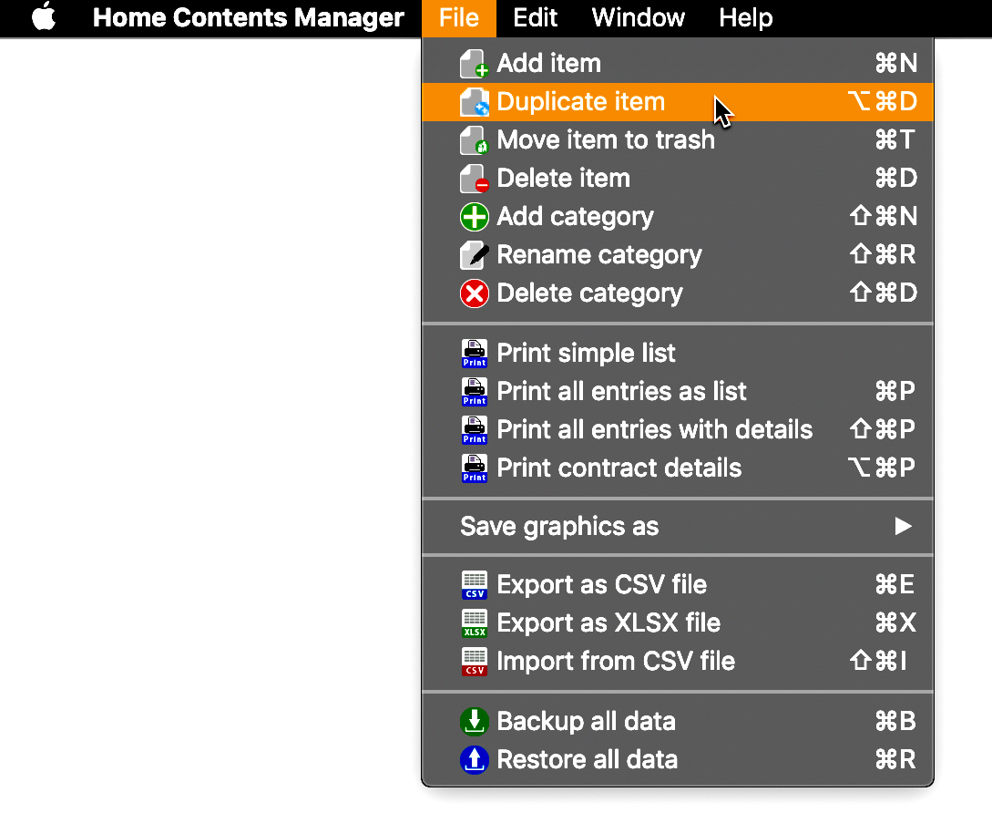The height and width of the screenshot is (823, 992).
Task: Click the Move item to trash icon
Action: (474, 140)
